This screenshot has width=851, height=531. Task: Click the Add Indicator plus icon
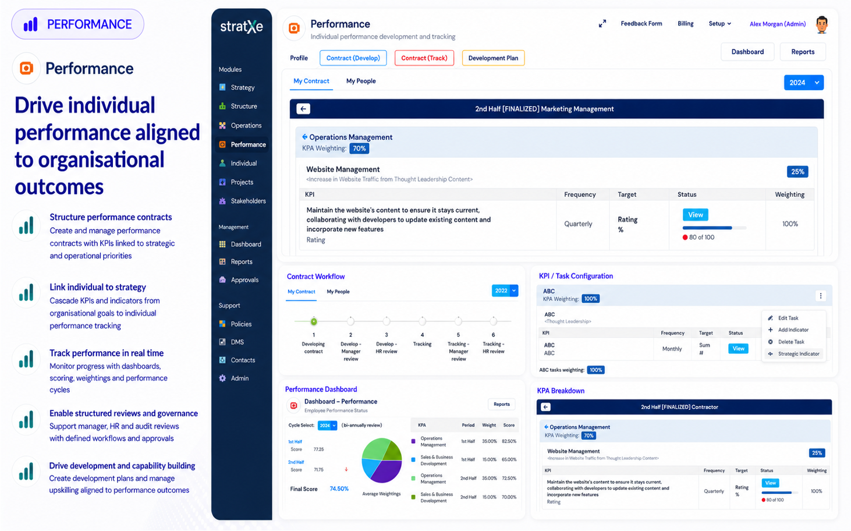pyautogui.click(x=771, y=330)
